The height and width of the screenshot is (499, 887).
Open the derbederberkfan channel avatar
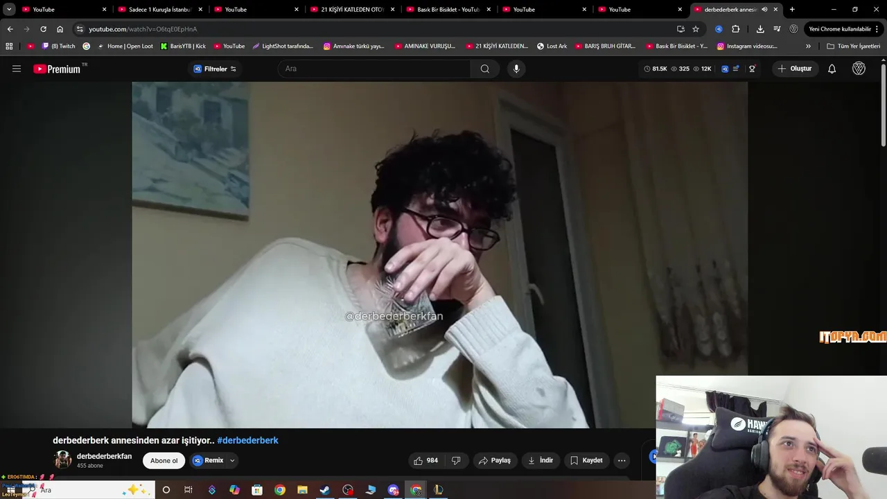[63, 460]
